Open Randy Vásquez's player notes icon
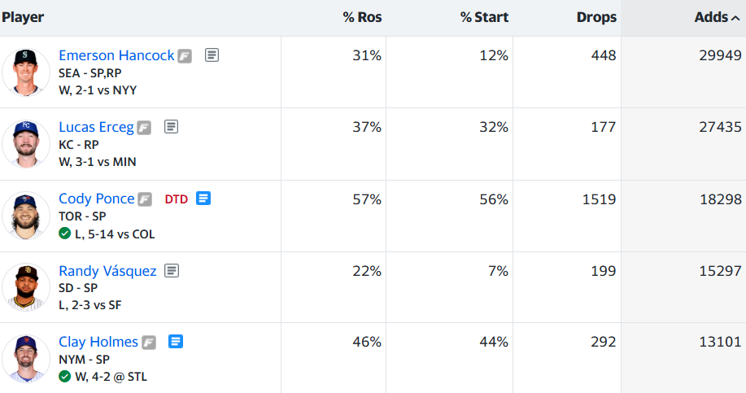This screenshot has height=393, width=746. (x=172, y=270)
